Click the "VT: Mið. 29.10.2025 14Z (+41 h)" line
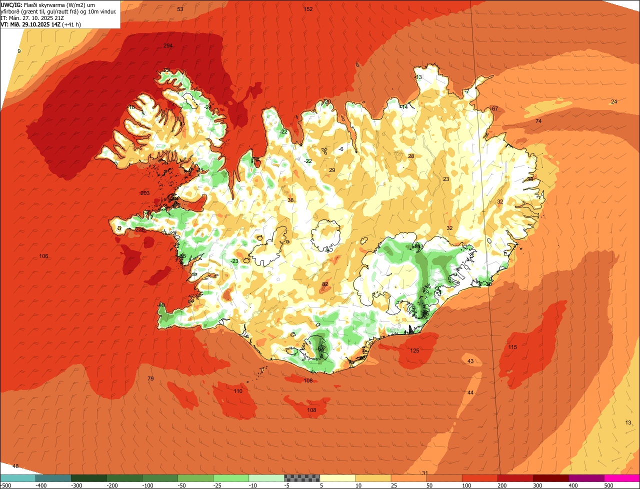The width and height of the screenshot is (640, 489). pyautogui.click(x=41, y=24)
